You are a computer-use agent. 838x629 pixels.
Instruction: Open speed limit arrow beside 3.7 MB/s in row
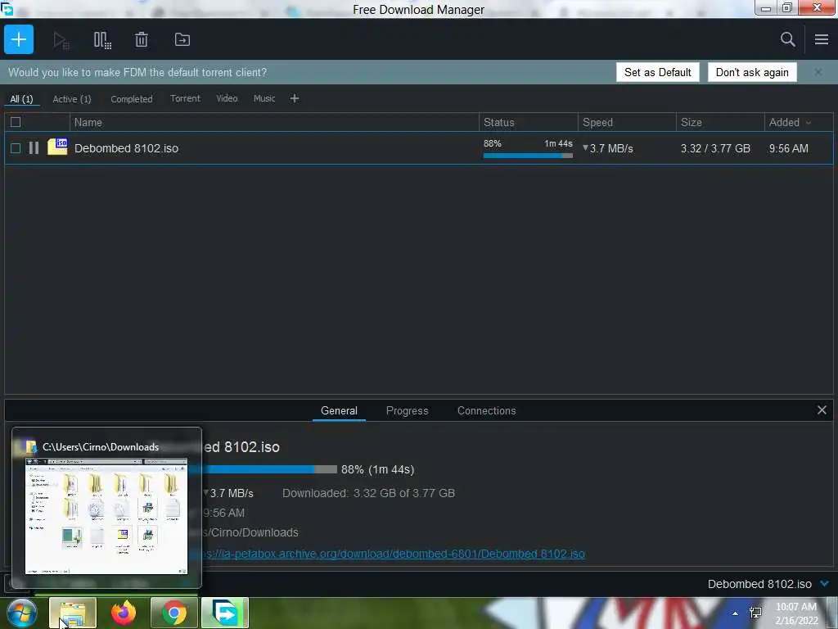[x=585, y=147]
